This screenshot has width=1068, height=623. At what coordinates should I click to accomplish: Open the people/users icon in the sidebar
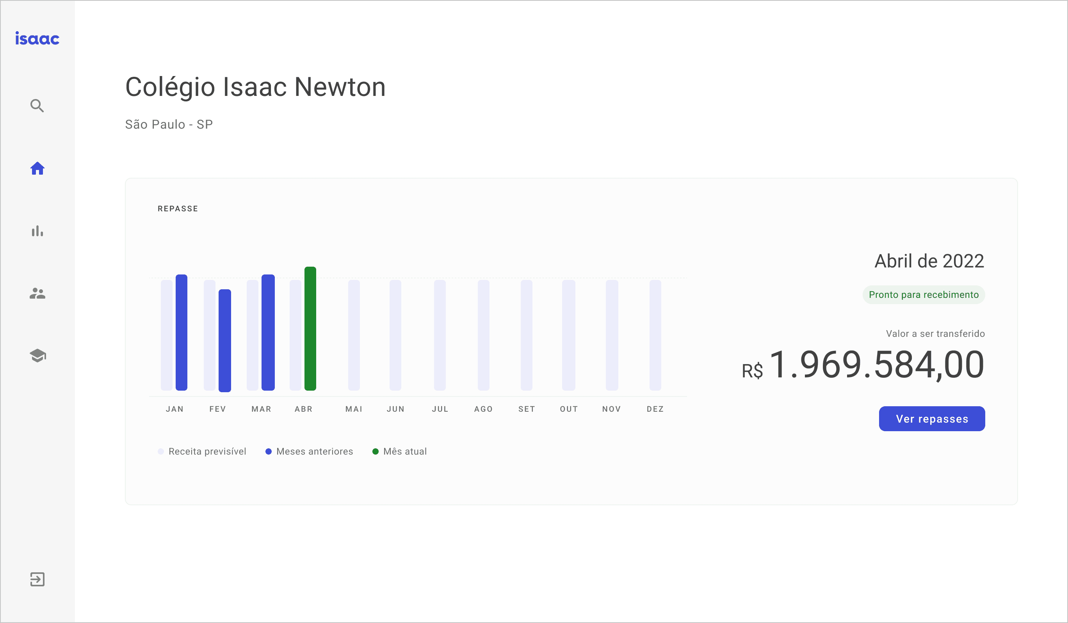tap(37, 293)
